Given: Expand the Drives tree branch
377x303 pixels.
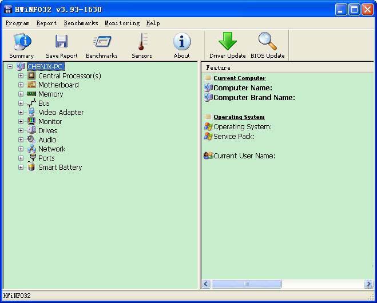Looking at the screenshot, I should click(21, 131).
